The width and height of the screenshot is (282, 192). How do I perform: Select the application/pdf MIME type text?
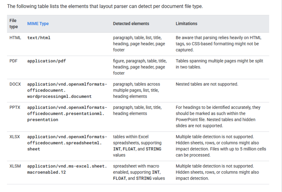[47, 61]
